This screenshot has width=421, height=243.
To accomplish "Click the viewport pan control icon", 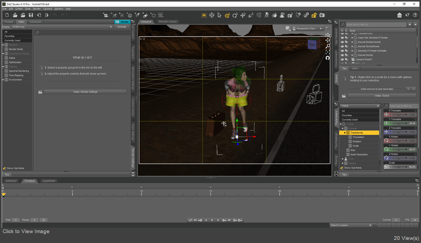I will [x=328, y=40].
